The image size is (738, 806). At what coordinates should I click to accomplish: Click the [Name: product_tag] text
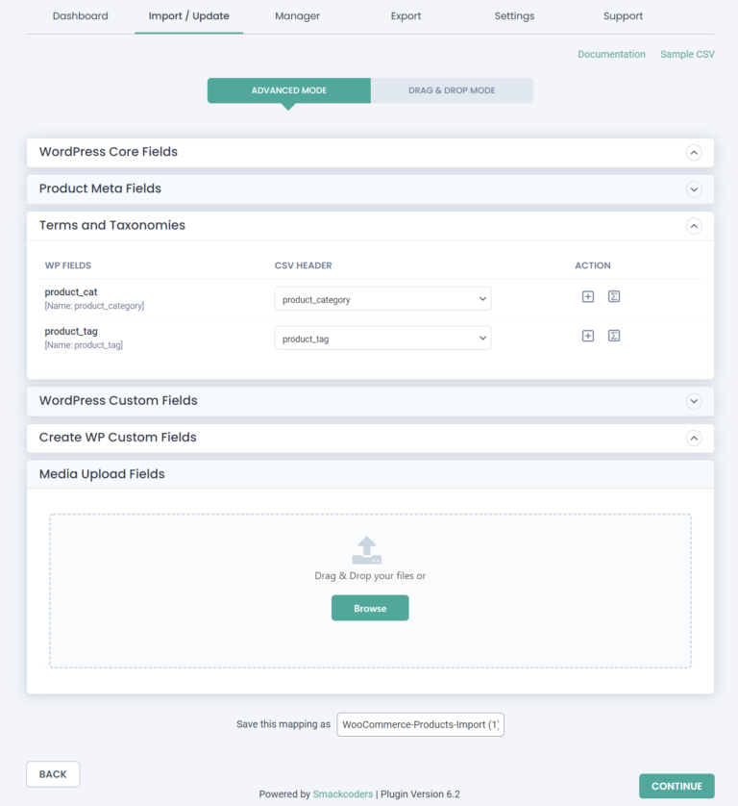84,345
